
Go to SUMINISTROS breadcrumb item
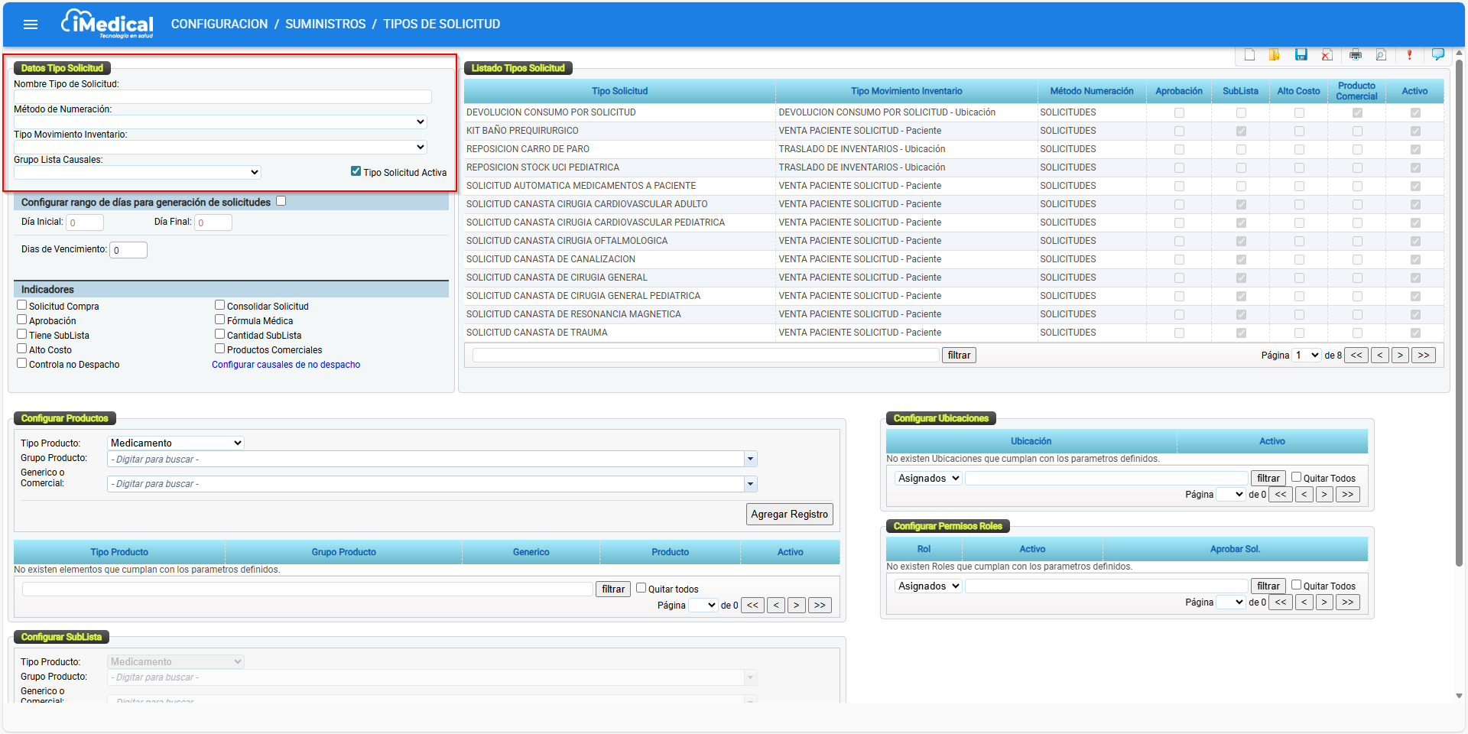click(x=326, y=24)
